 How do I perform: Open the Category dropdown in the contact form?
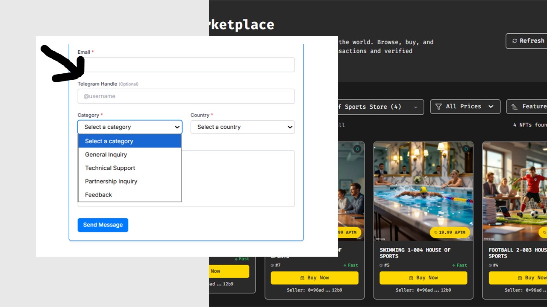[x=129, y=127]
